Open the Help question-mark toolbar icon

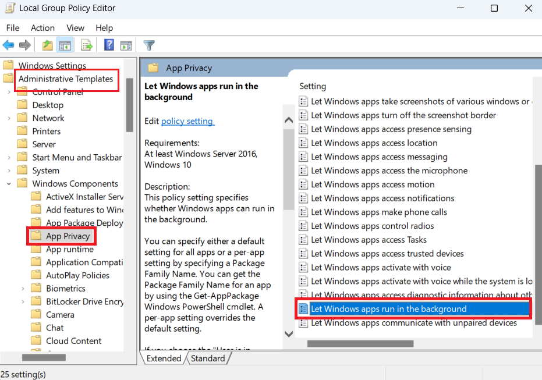[109, 45]
